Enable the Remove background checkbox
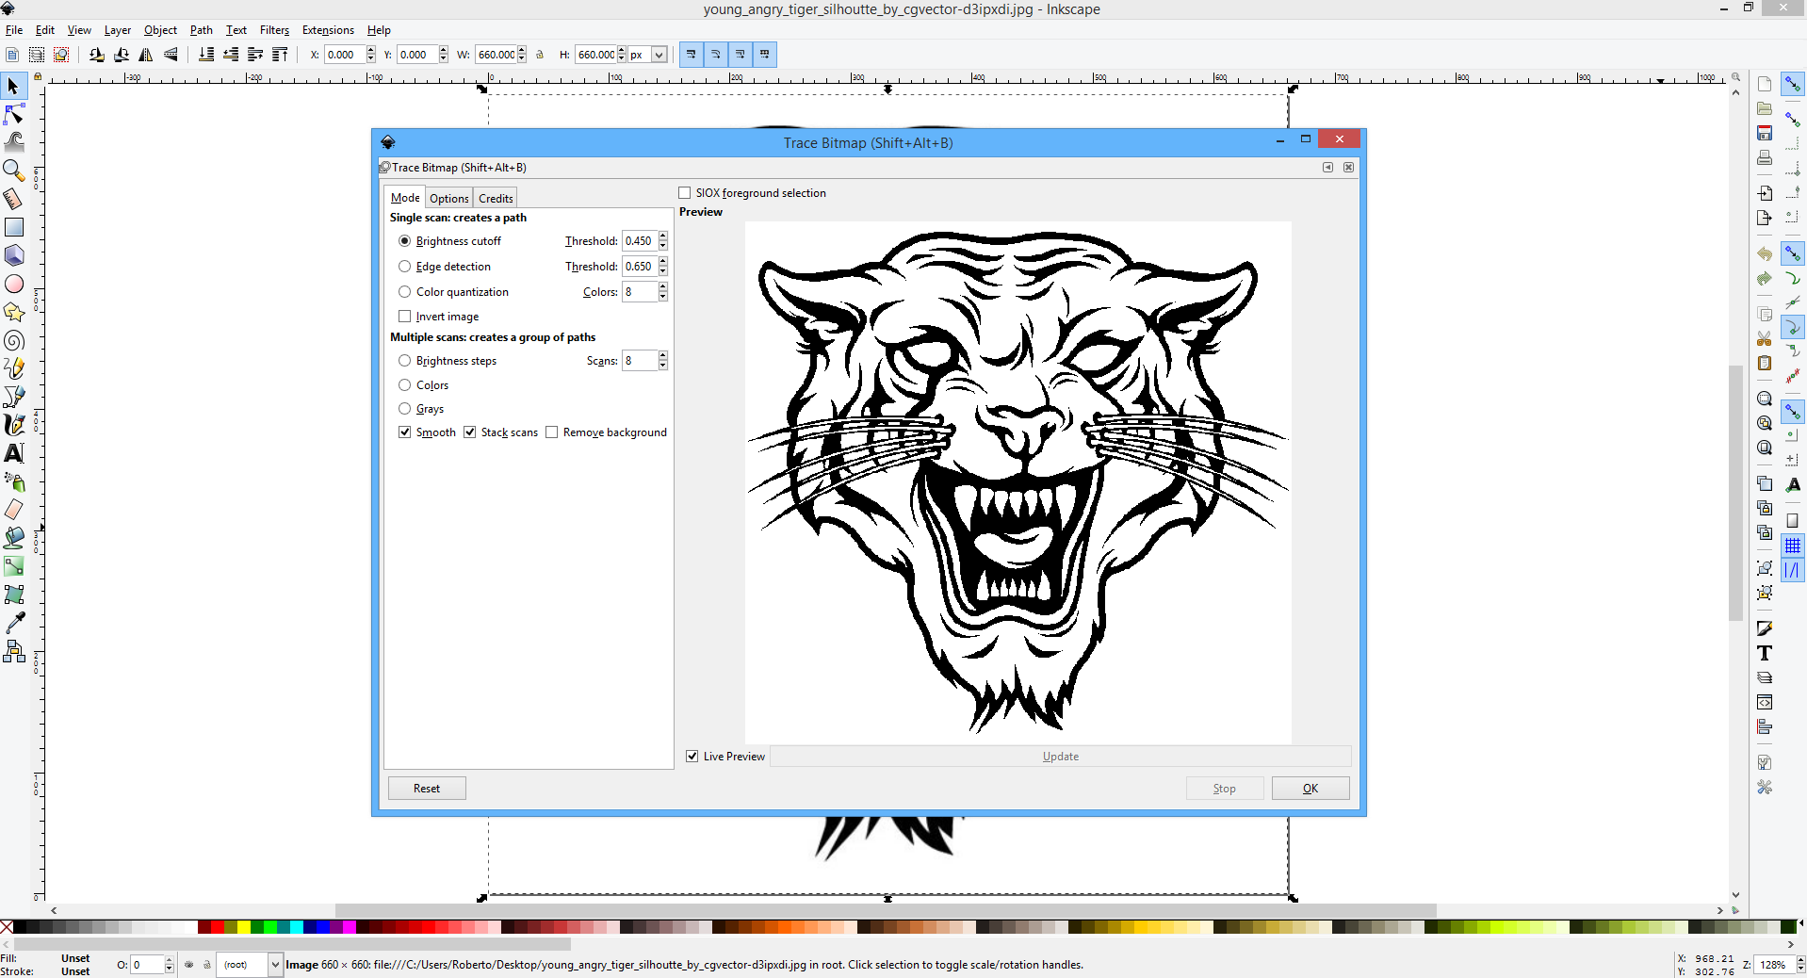 (552, 432)
